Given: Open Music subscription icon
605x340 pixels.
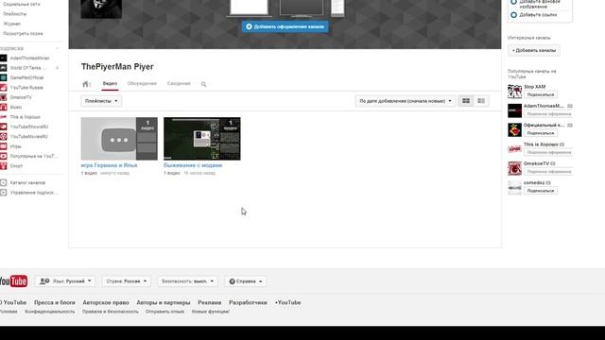Looking at the screenshot, I should pos(4,107).
